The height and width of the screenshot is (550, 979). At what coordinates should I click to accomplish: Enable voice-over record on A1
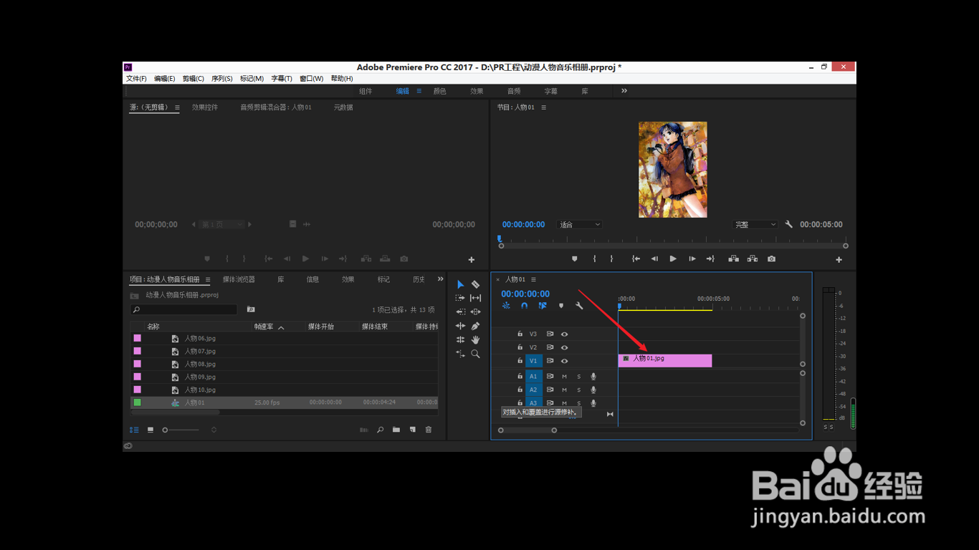(x=593, y=376)
